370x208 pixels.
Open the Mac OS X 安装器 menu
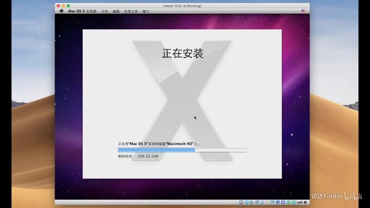click(82, 11)
